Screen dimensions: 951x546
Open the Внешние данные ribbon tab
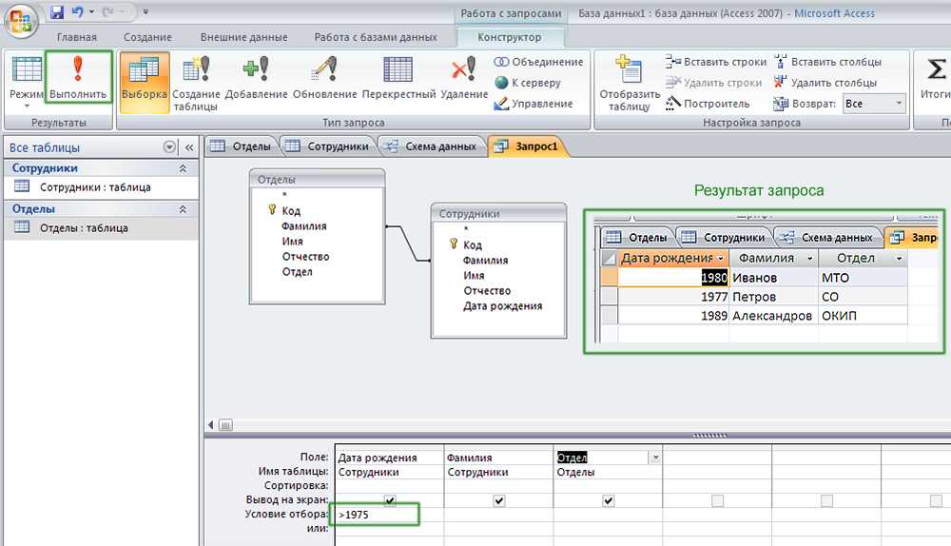[243, 37]
